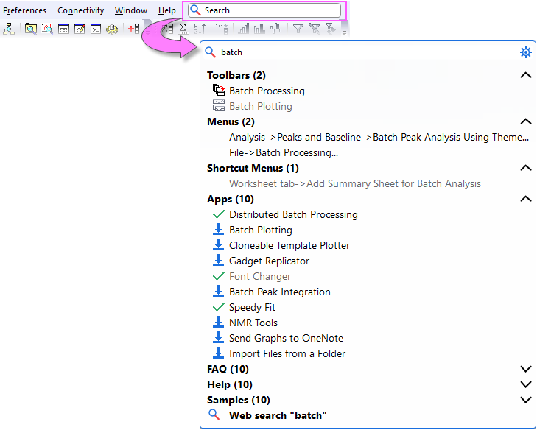Collapse the Apps (10) results section
The image size is (537, 430).
pos(526,199)
